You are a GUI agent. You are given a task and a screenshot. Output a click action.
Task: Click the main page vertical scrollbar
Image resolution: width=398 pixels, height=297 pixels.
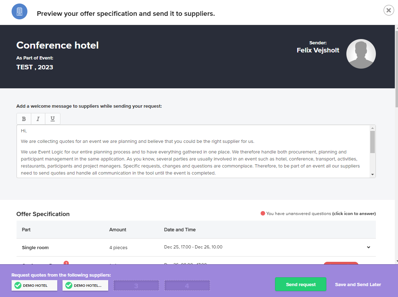click(397, 69)
